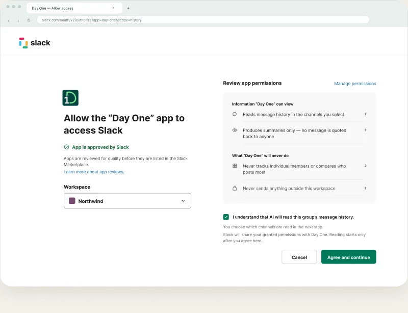Click 'Apps are reviewed for quality' description
Viewport: 408px width, 313px height.
coord(125,161)
